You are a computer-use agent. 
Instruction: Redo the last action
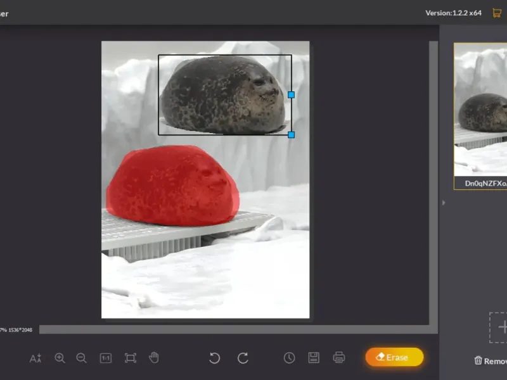243,358
